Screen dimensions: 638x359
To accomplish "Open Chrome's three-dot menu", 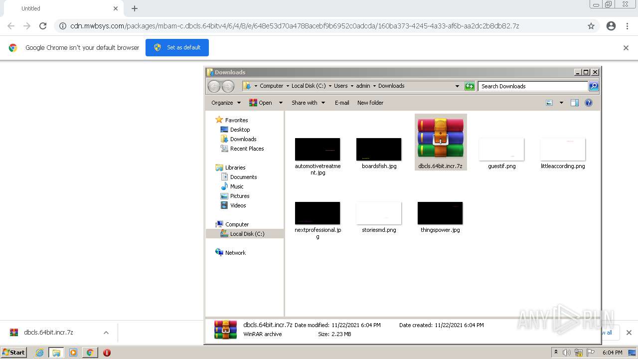I will pyautogui.click(x=627, y=26).
